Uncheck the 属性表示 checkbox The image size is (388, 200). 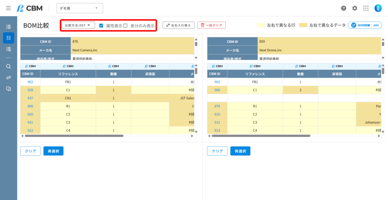[101, 25]
